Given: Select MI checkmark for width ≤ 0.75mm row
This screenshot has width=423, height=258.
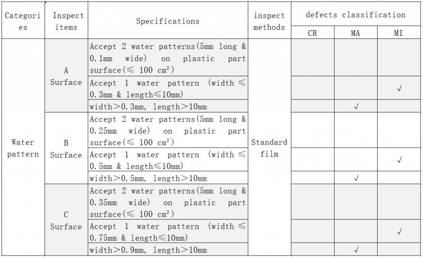Looking at the screenshot, I should point(399,231).
